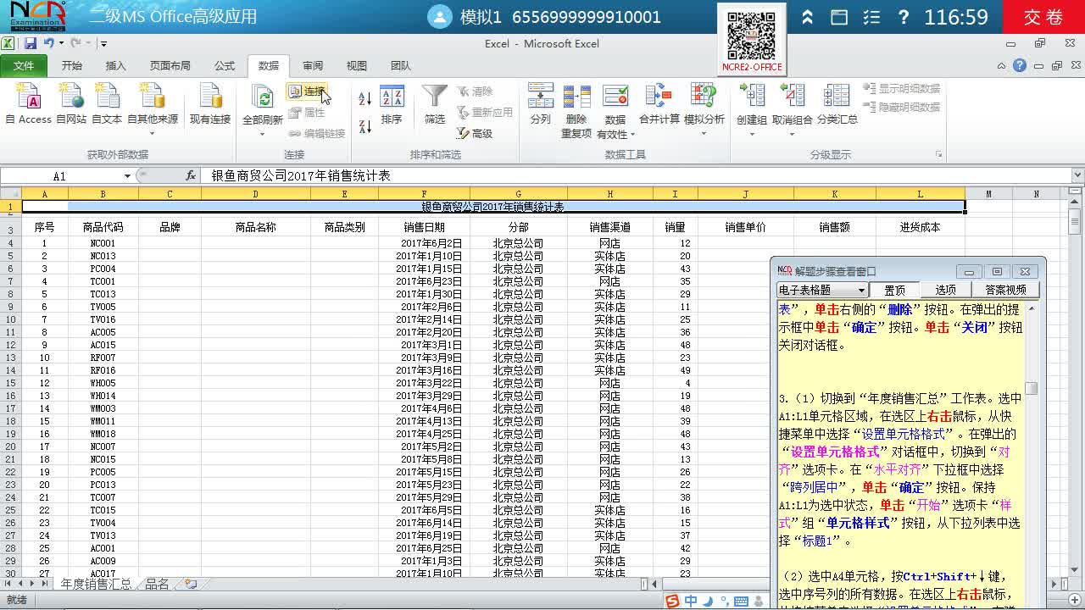This screenshot has width=1085, height=610.
Task: Undo using the quick access toolbar arrow
Action: coord(48,43)
